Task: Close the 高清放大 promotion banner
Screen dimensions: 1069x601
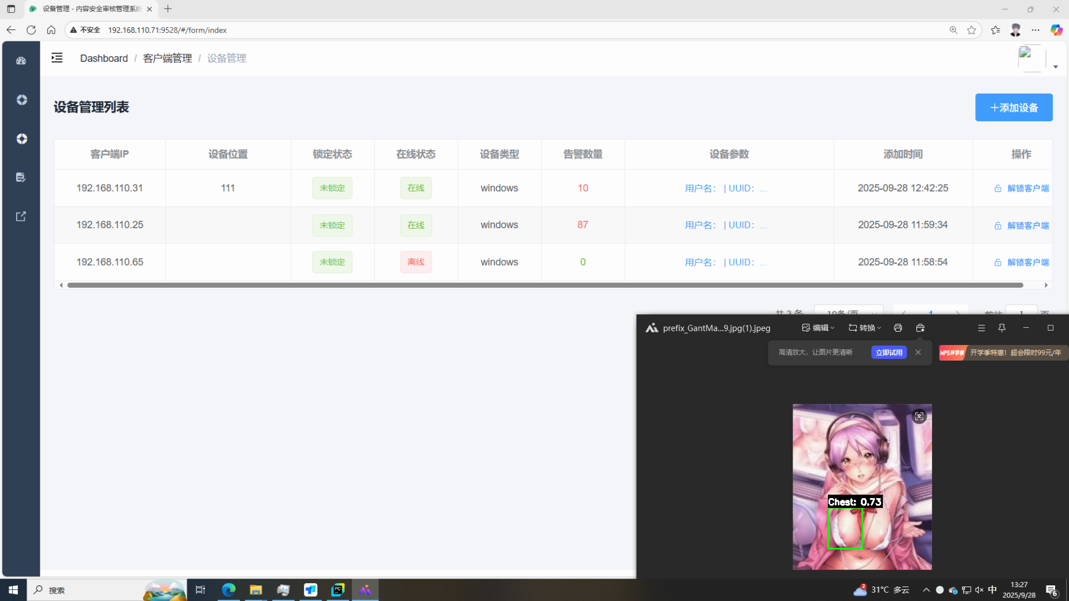Action: [x=918, y=353]
